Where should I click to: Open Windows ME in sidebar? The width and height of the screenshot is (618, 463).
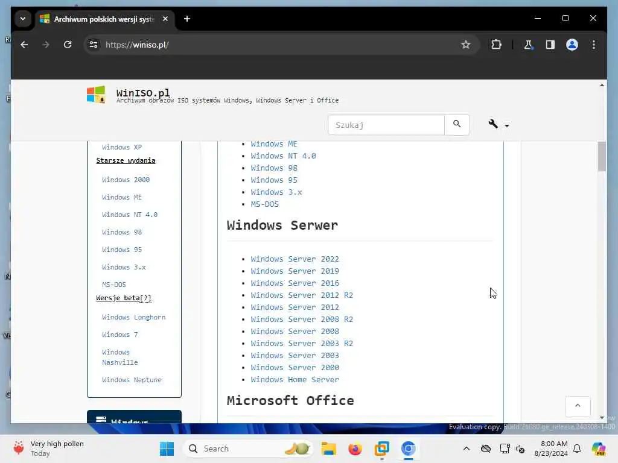122,197
